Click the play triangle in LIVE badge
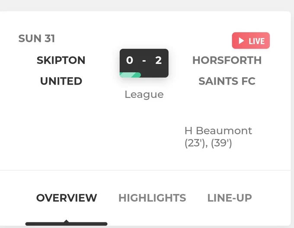Image resolution: width=294 pixels, height=228 pixels. [x=241, y=41]
